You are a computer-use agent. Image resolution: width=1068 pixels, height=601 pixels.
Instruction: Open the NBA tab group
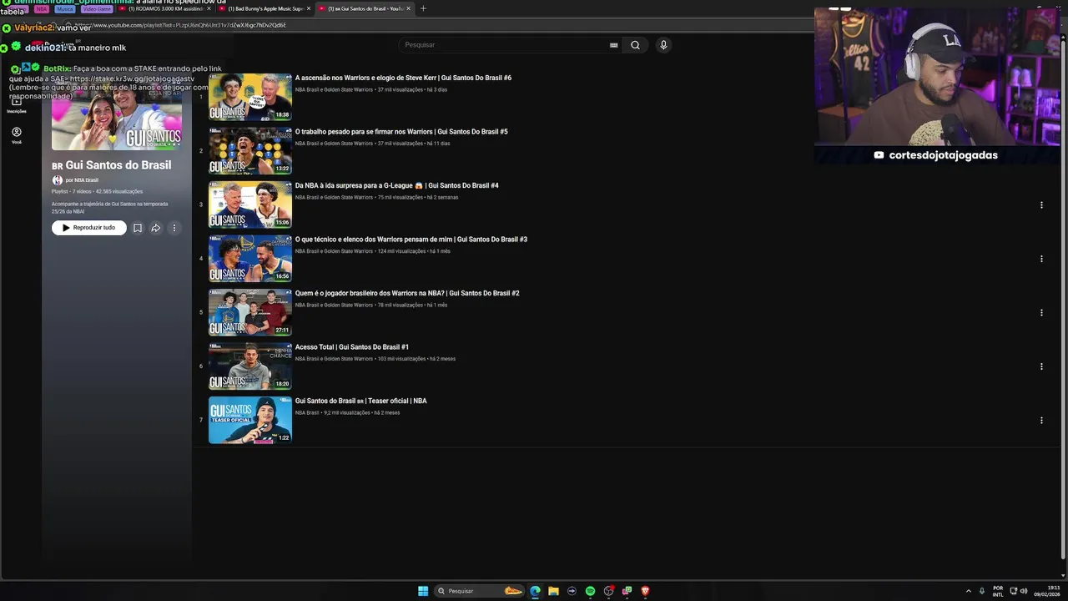(42, 8)
